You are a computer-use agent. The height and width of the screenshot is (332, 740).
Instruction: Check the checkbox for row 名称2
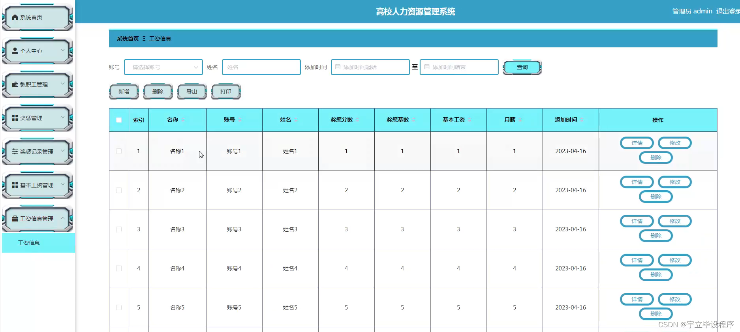click(119, 190)
